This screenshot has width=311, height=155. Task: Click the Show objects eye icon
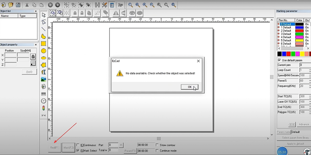click(x=132, y=13)
